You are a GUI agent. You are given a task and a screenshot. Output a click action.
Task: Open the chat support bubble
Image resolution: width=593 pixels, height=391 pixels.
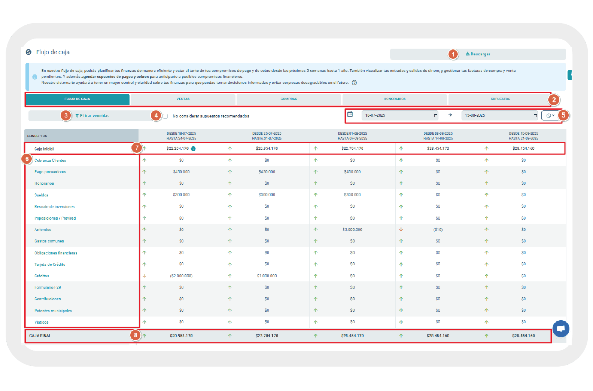[560, 329]
